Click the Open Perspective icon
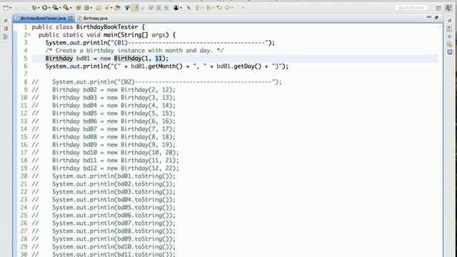 438,8
